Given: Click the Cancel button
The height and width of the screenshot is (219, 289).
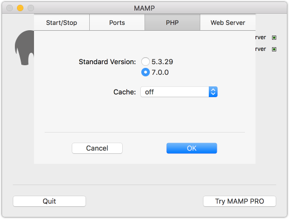Looking at the screenshot, I should 97,148.
